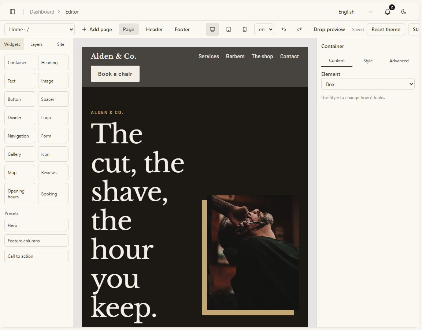
Task: Open the en language dropdown
Action: [264, 29]
